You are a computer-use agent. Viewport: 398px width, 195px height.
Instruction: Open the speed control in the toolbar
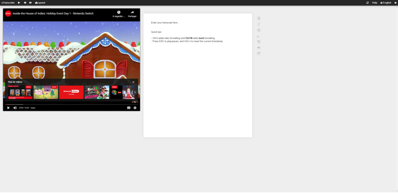tap(40, 3)
